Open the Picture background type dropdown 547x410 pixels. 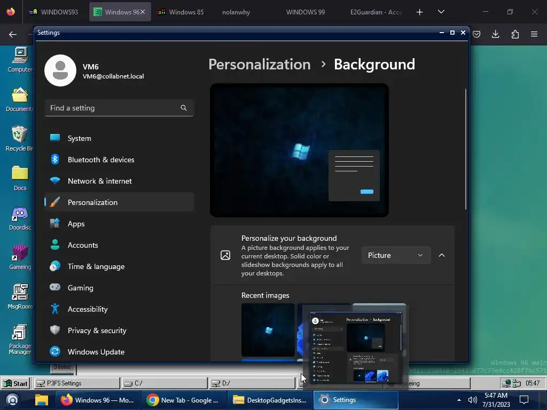click(x=396, y=255)
